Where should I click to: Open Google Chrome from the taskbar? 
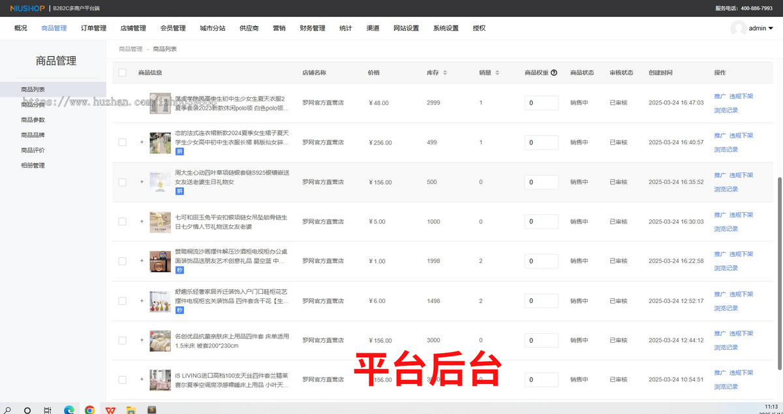click(x=89, y=409)
